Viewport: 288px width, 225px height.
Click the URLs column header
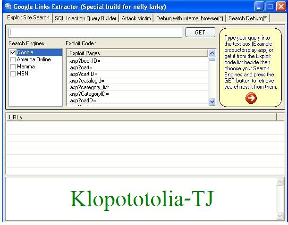point(141,117)
